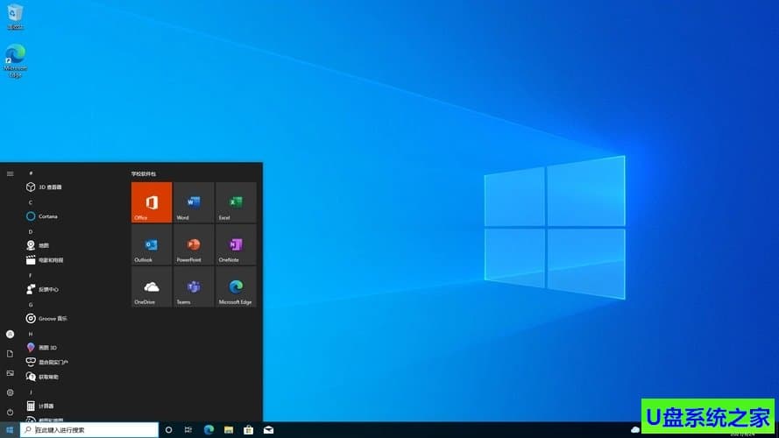Open Microsoft Edge from the taskbar

(209, 430)
